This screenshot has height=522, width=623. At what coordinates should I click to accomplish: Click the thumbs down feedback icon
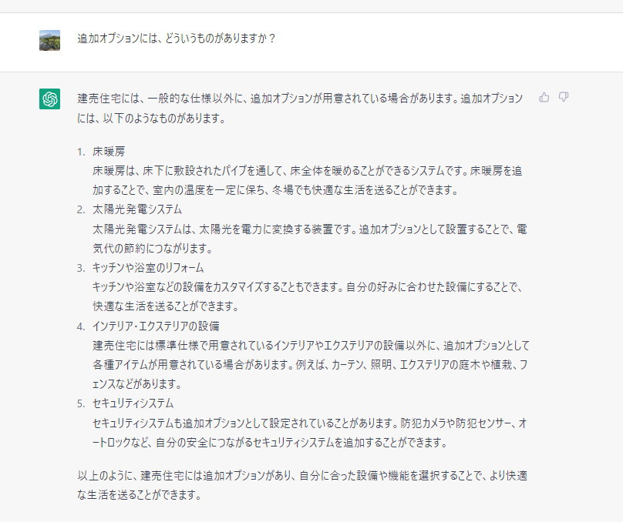564,97
